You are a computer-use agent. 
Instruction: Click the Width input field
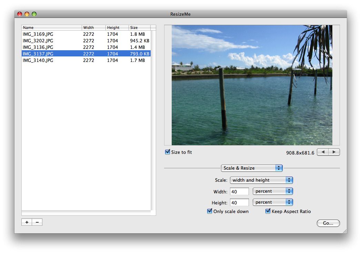pyautogui.click(x=239, y=191)
